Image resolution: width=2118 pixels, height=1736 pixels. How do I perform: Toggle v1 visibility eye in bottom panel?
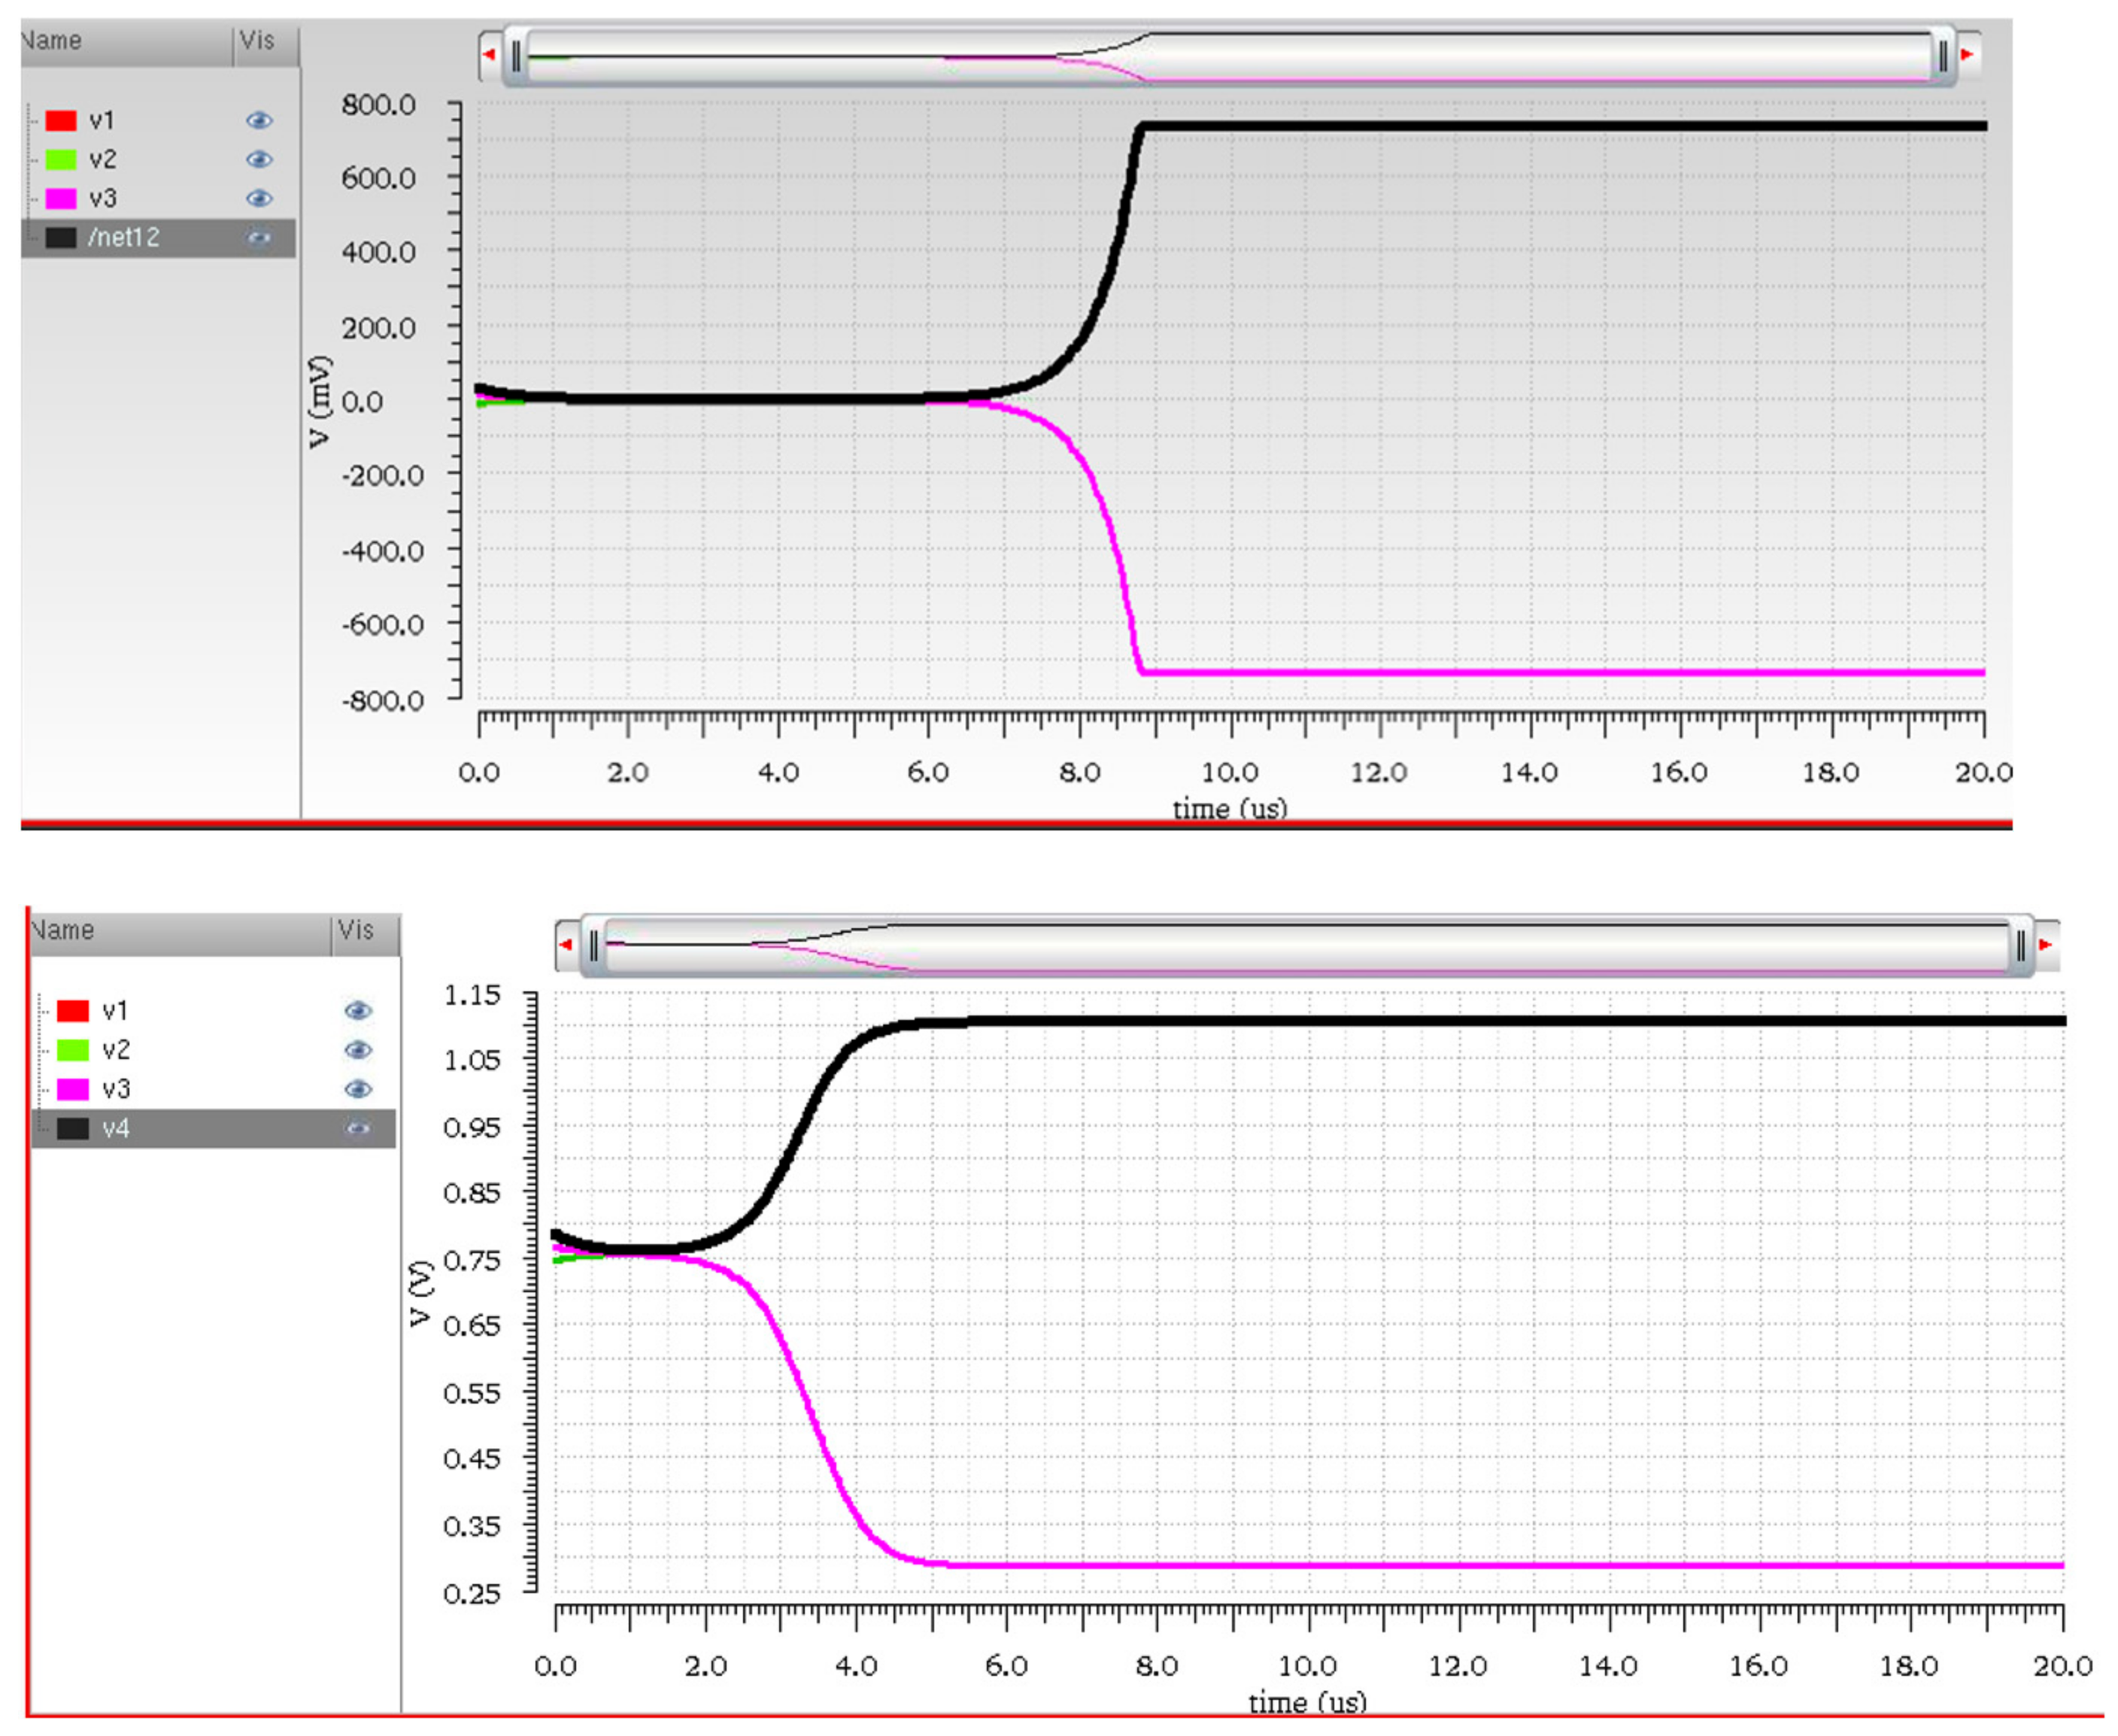pos(358,1010)
